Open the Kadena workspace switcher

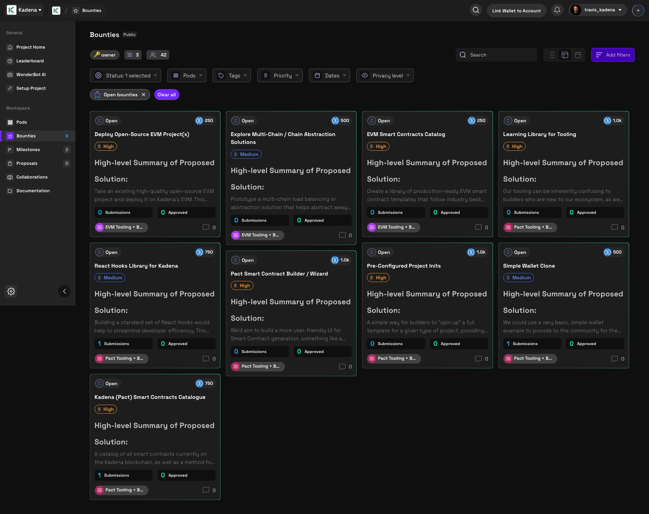[x=24, y=10]
